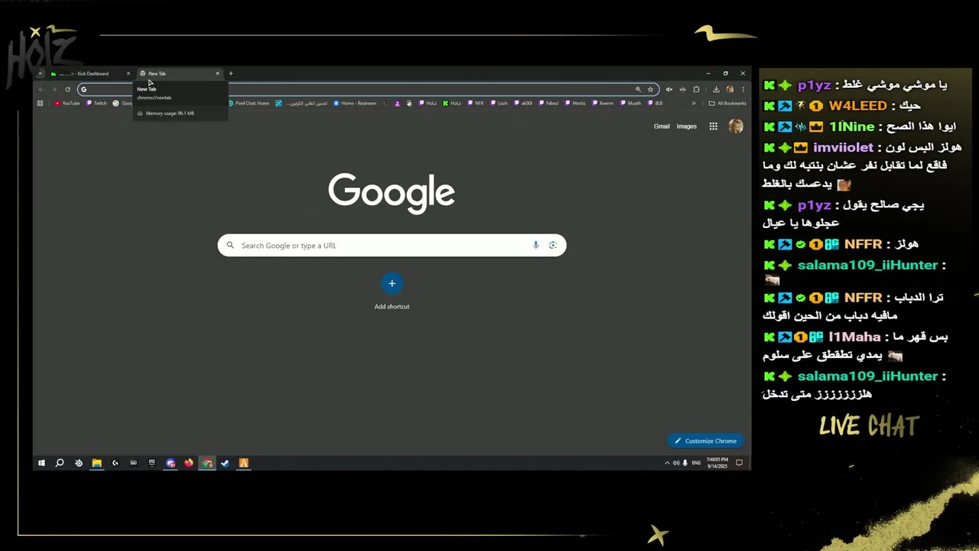979x551 pixels.
Task: Bookmark this tab with the star icon
Action: (x=650, y=90)
